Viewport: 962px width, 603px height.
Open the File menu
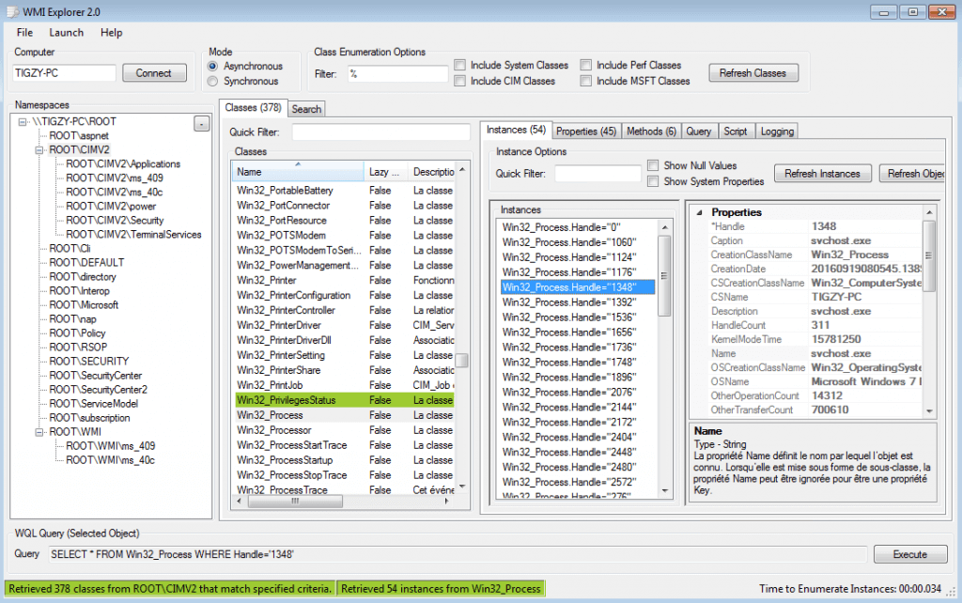[x=23, y=32]
